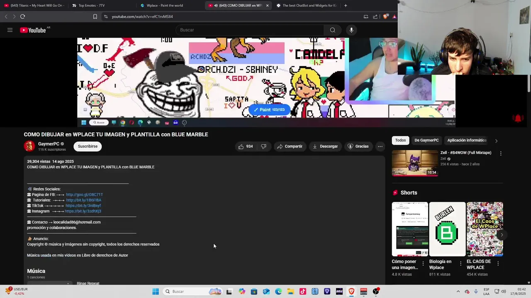
Task: Open Windows Start menu
Action: point(156,291)
